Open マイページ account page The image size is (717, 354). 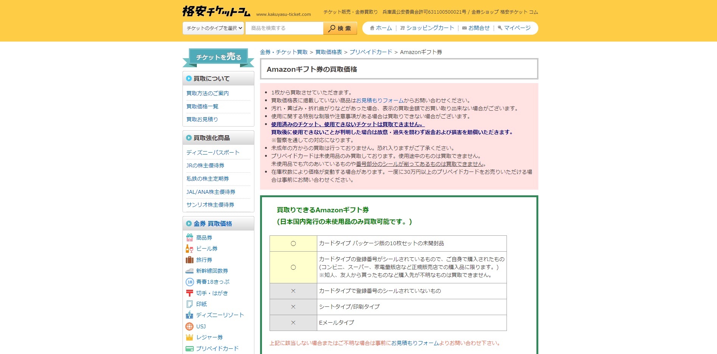point(517,28)
